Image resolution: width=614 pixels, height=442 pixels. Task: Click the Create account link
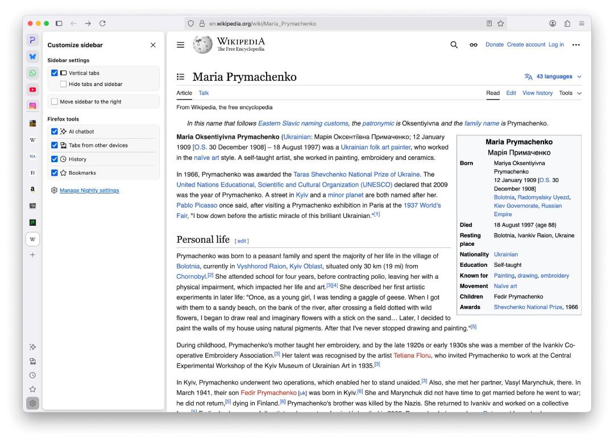(526, 45)
